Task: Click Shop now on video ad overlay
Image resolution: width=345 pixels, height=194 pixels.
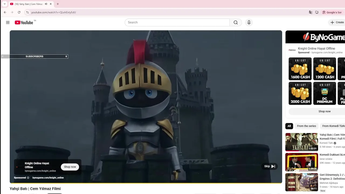Action: click(x=70, y=167)
